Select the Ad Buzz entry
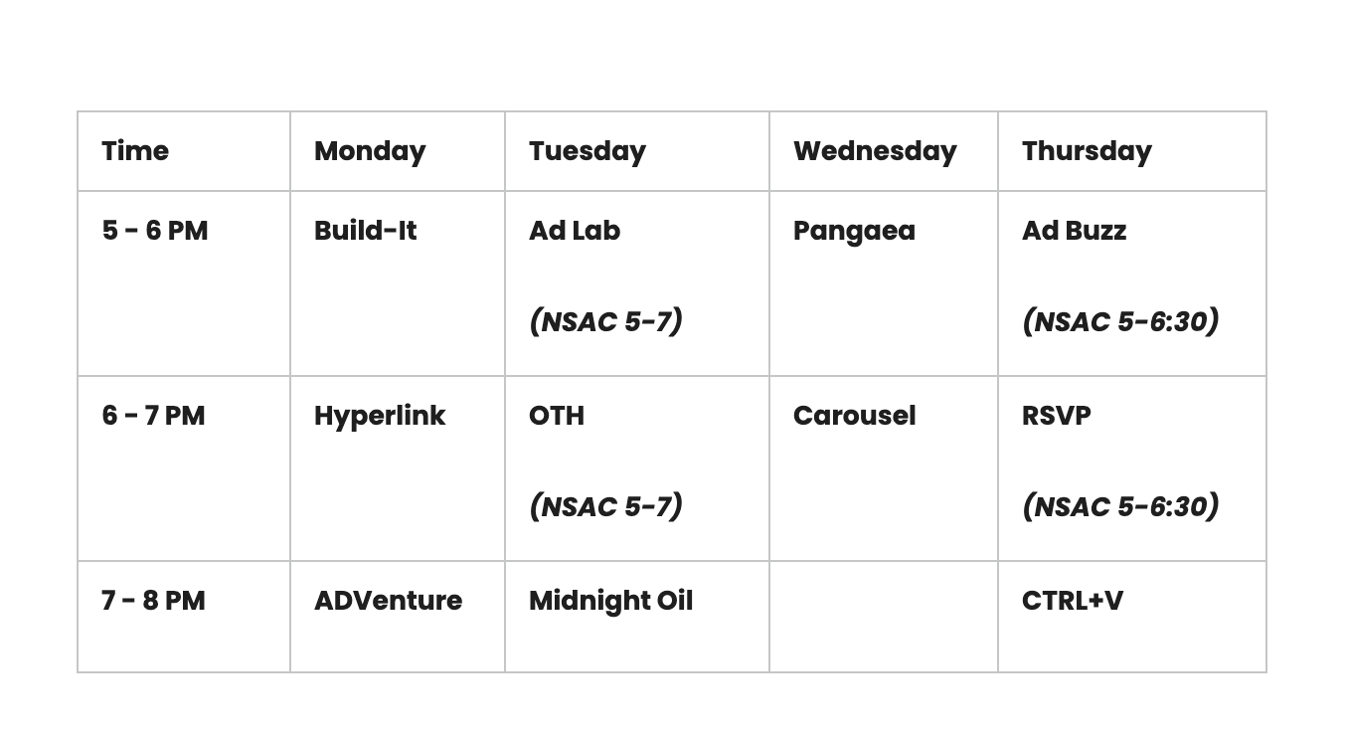The image size is (1346, 742). (x=1074, y=231)
